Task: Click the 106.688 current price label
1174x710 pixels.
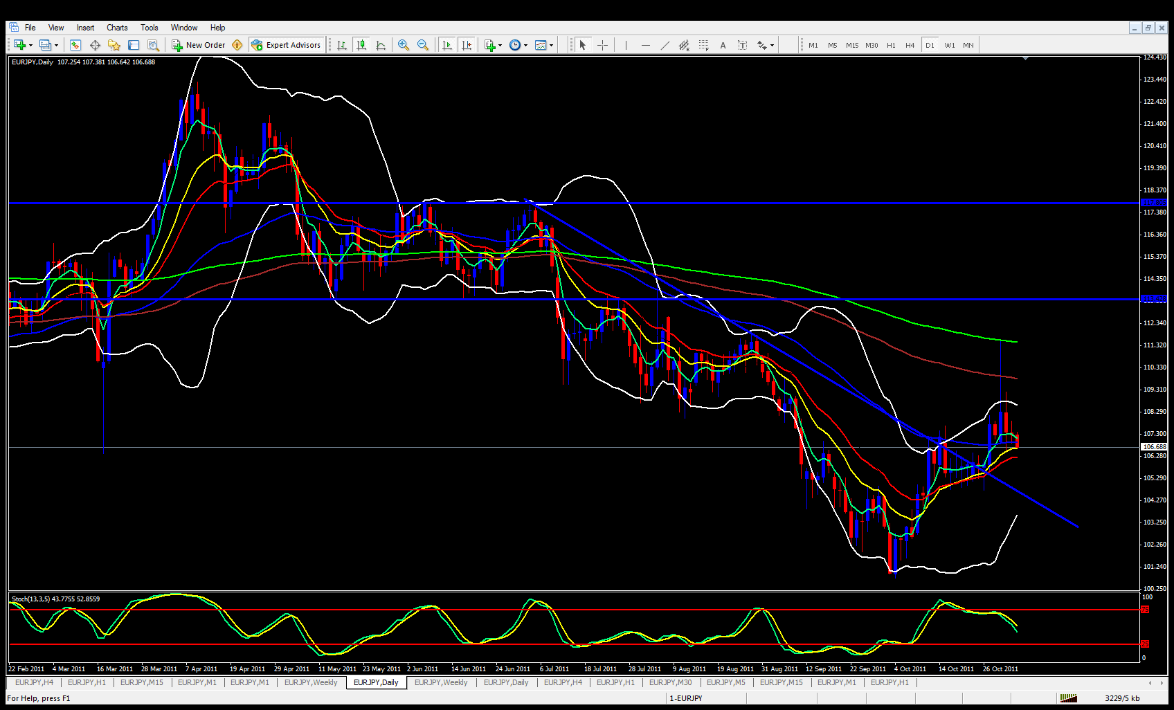Action: [x=1153, y=447]
